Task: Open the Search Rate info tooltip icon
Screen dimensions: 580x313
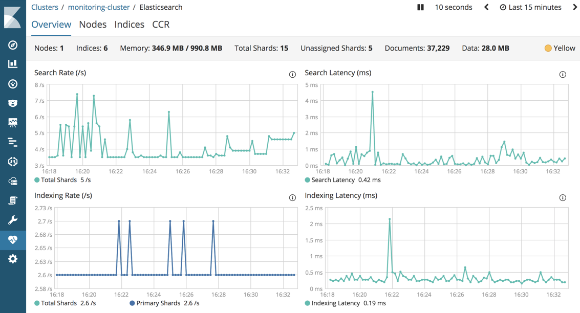Action: (x=292, y=74)
